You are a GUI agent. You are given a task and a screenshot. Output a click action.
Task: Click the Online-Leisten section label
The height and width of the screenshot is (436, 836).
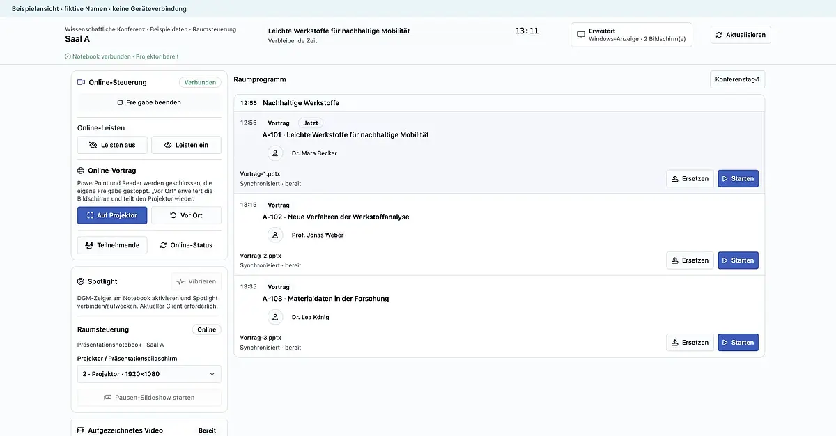pyautogui.click(x=101, y=128)
